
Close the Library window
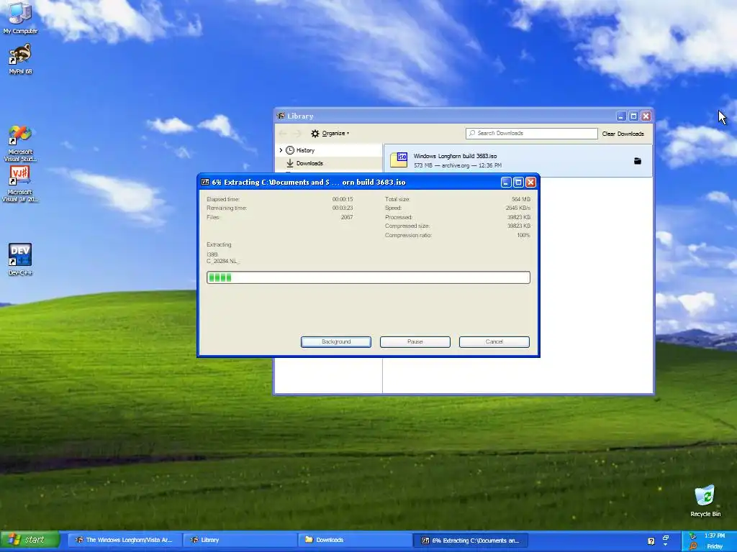(x=646, y=116)
